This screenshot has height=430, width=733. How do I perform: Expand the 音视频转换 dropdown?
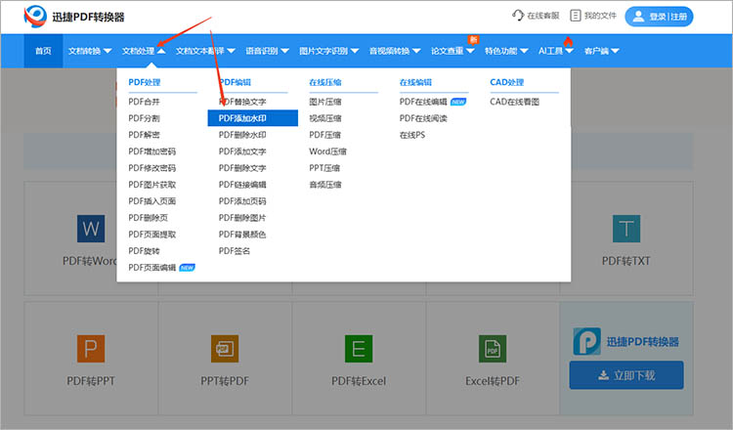pos(395,51)
